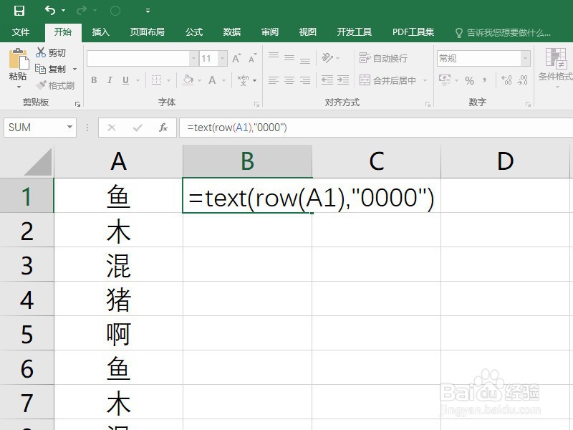573x430 pixels.
Task: Click the align right icon
Action: [305, 80]
